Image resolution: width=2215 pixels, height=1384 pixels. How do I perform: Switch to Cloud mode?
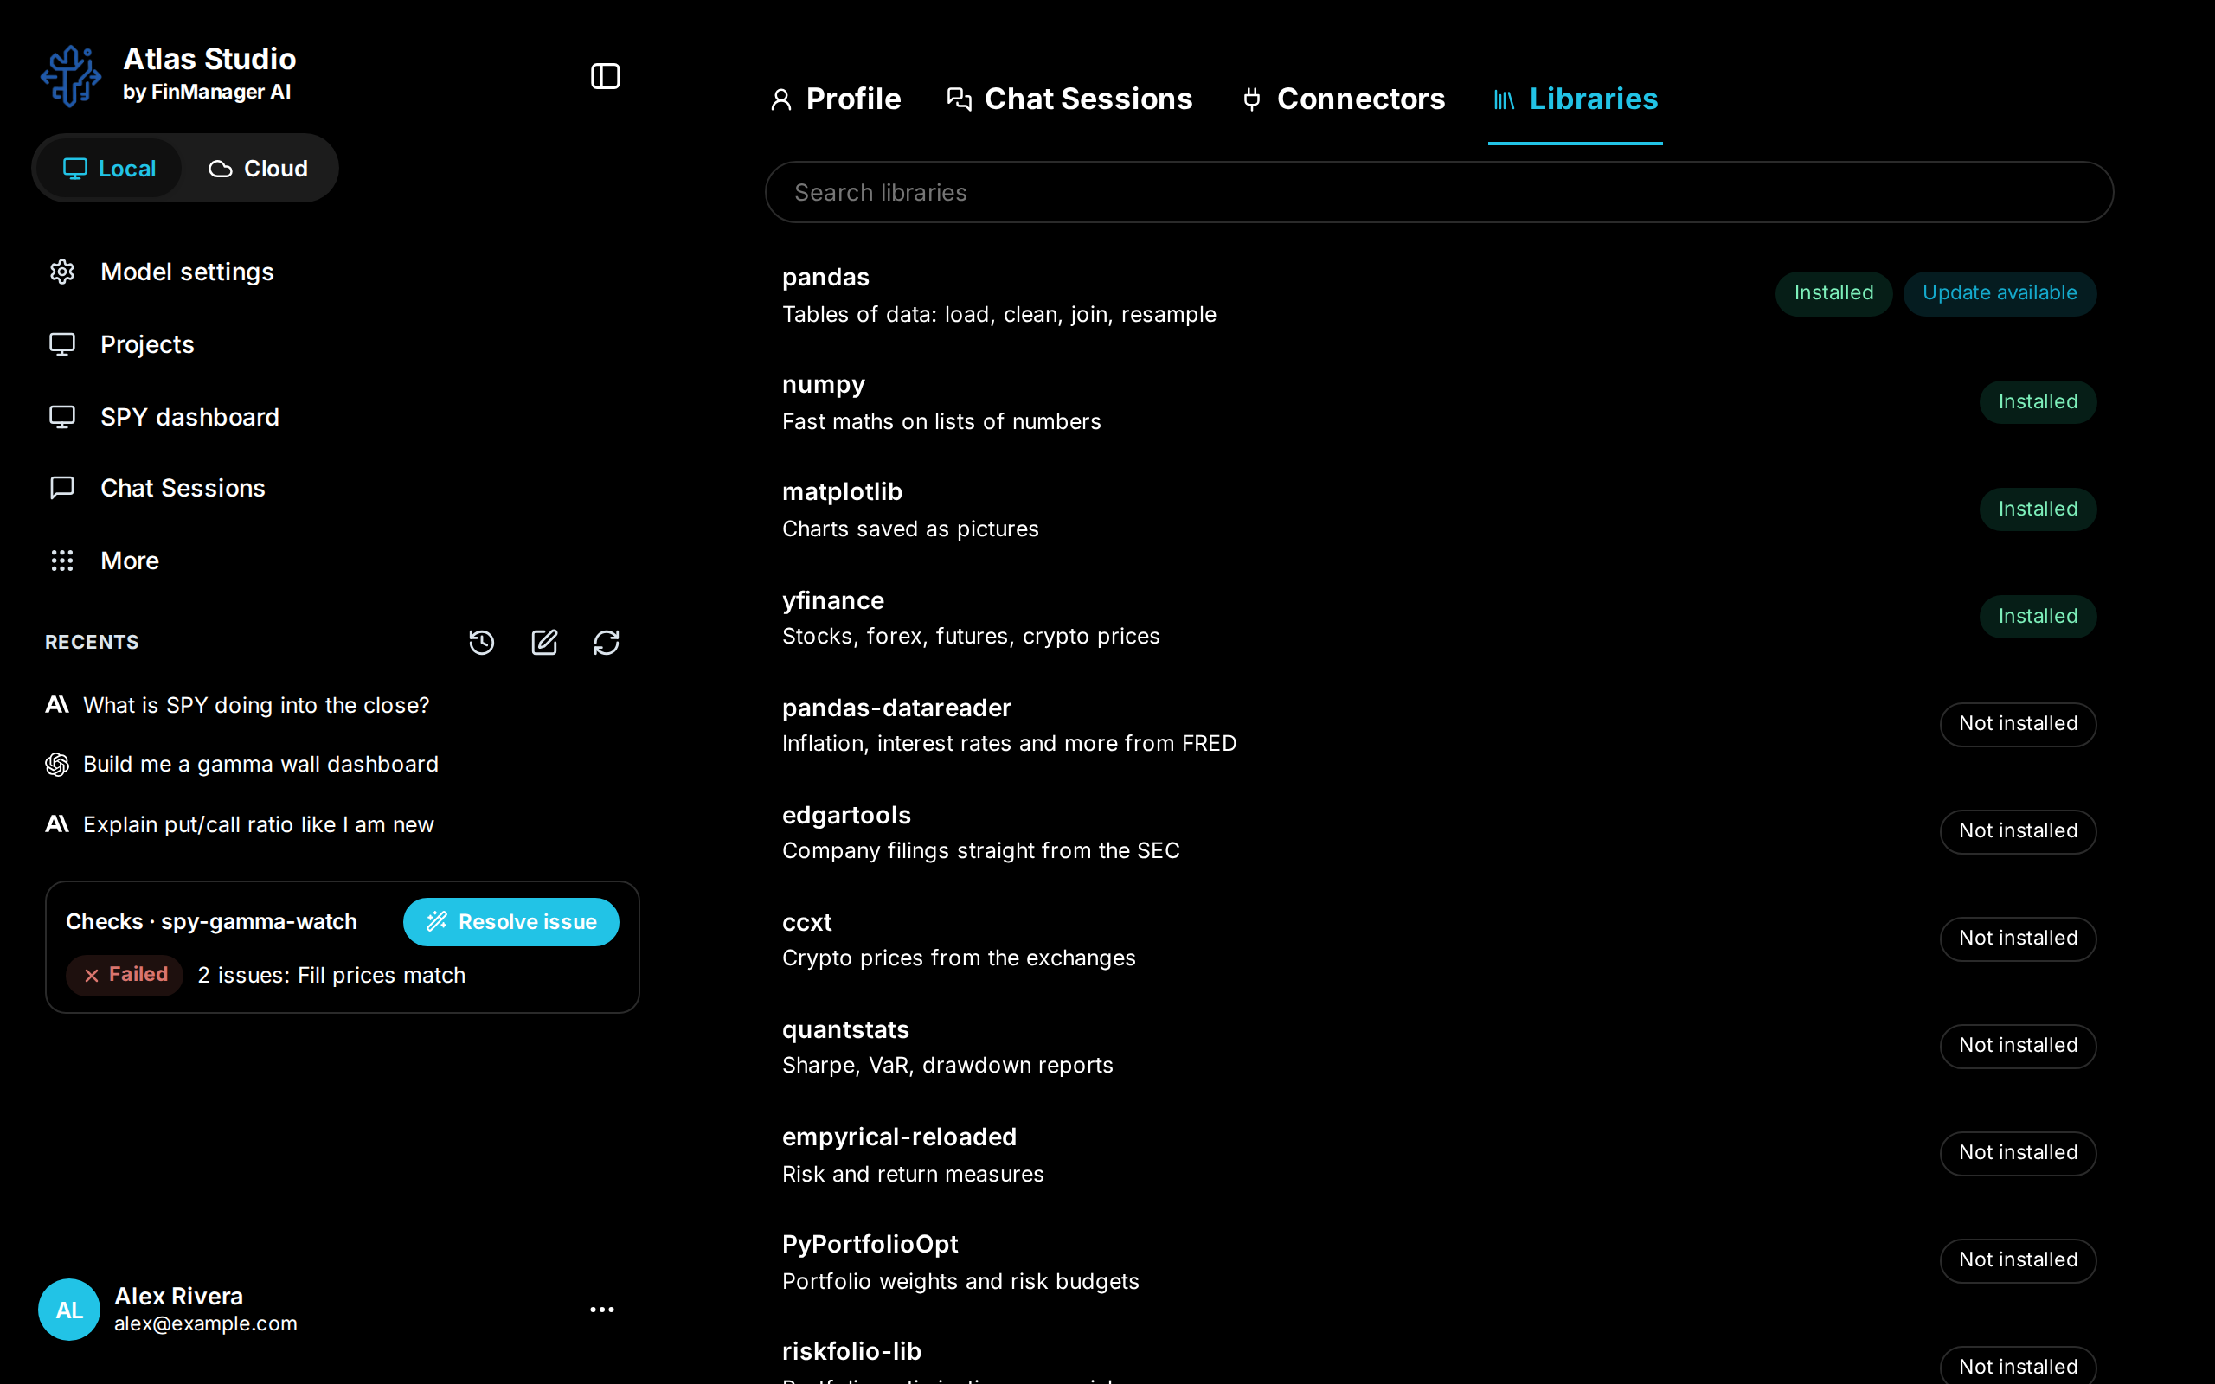[x=258, y=169]
